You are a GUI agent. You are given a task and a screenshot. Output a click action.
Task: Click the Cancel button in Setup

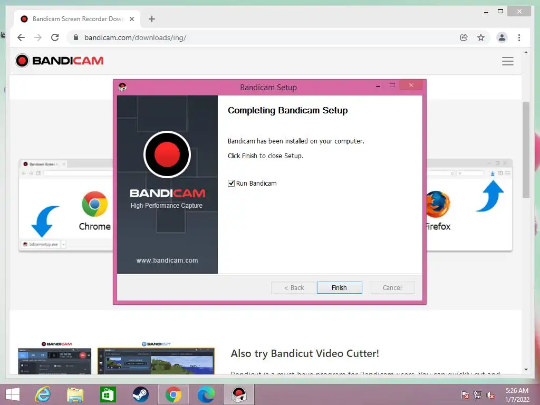(x=392, y=287)
